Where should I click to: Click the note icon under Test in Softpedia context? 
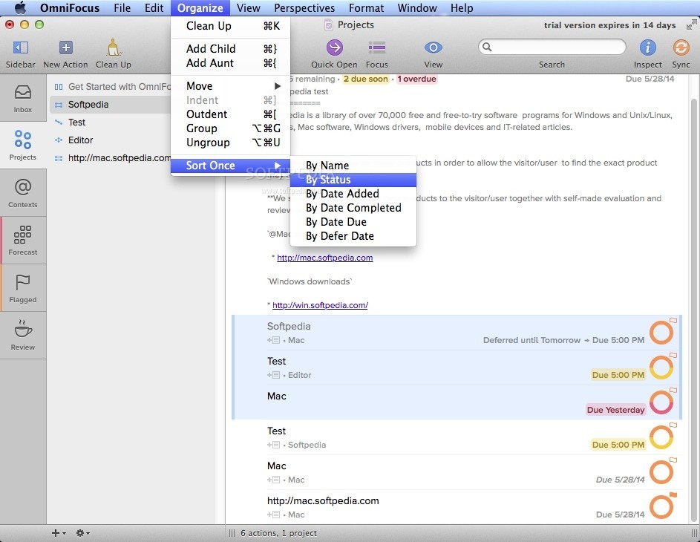pos(274,445)
